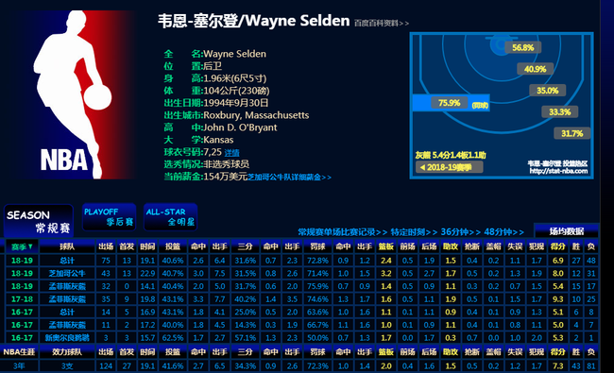The image size is (614, 373).
Task: Open 新奥尔良鹈鹕 team link in 16-17 row
Action: (x=67, y=338)
